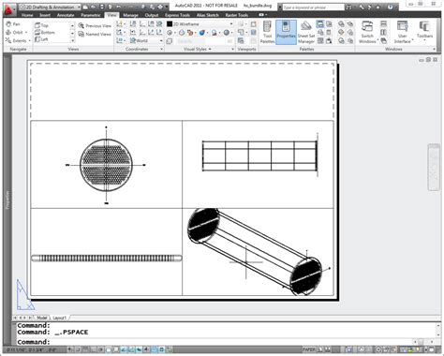
Task: Open the User Interface dropdown
Action: [403, 32]
